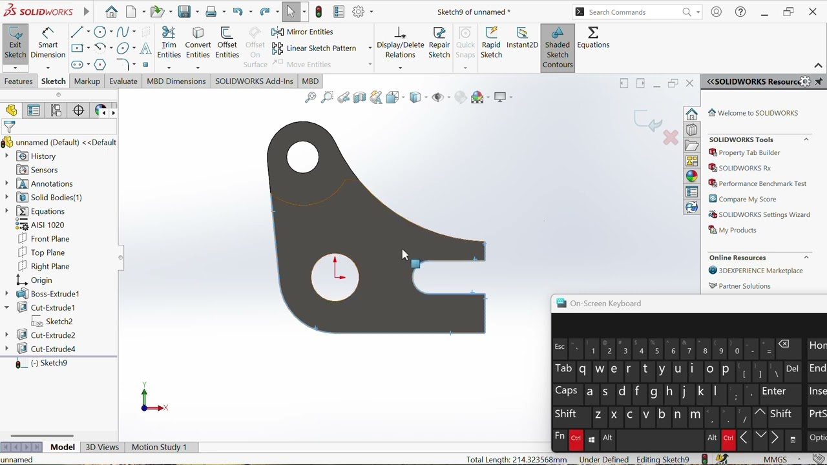Expand the Annotations tree node
Image resolution: width=827 pixels, height=465 pixels.
6,184
